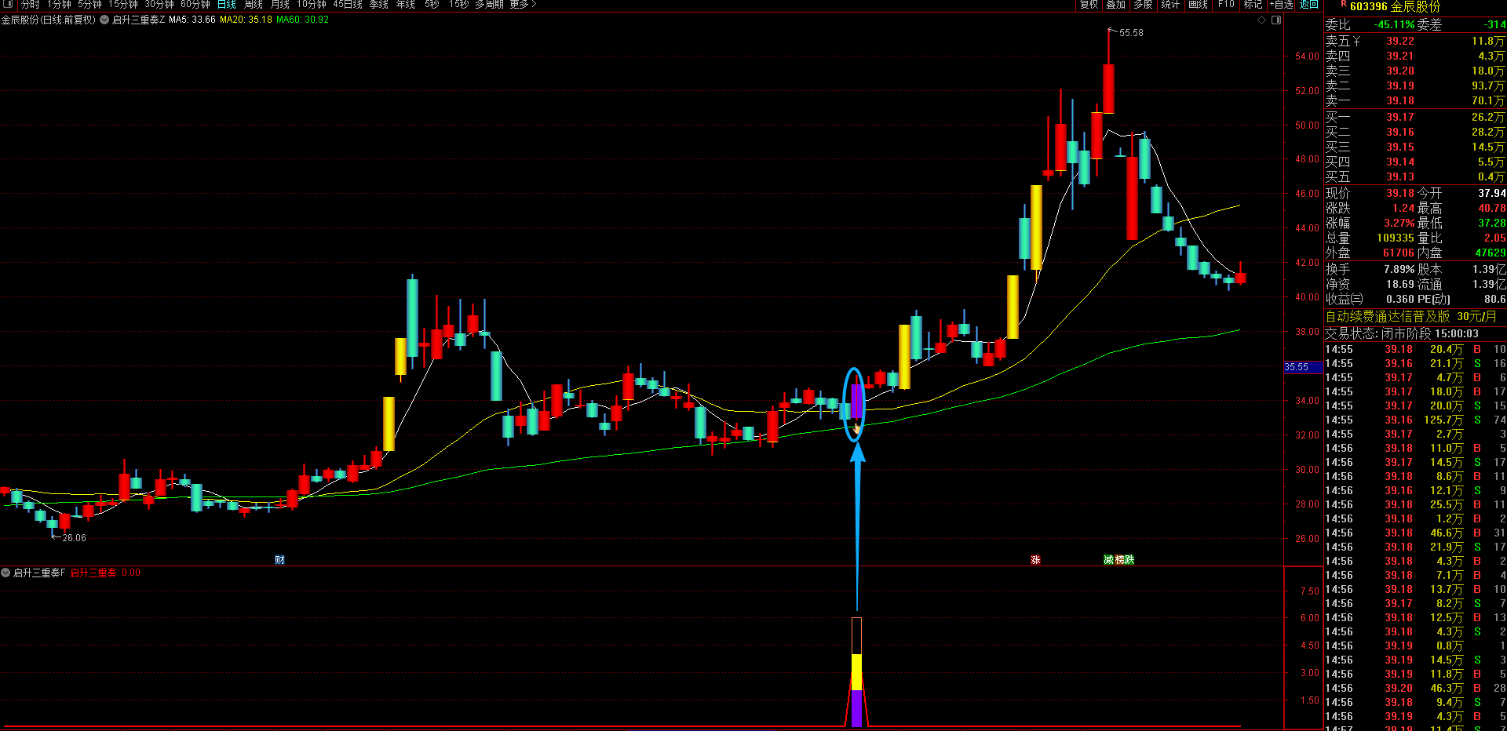The width and height of the screenshot is (1507, 731).
Task: Click the panel layout icon at top-left
Action: click(x=9, y=5)
